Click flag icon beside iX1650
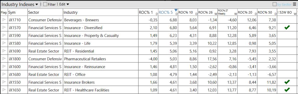The height and width of the screenshot is (94, 298). [4, 90]
